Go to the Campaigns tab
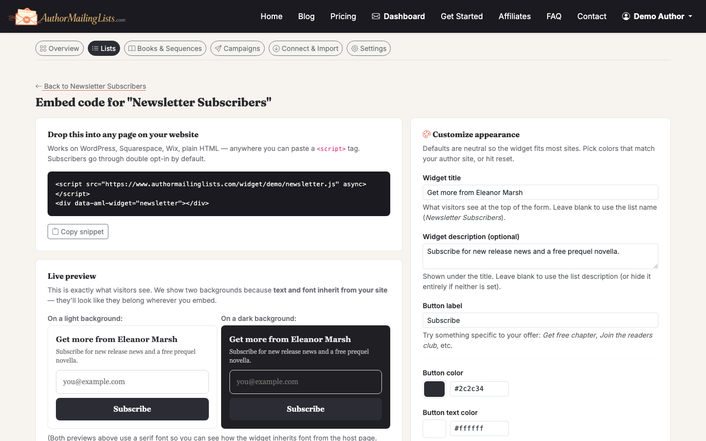The height and width of the screenshot is (441, 706). click(x=237, y=49)
